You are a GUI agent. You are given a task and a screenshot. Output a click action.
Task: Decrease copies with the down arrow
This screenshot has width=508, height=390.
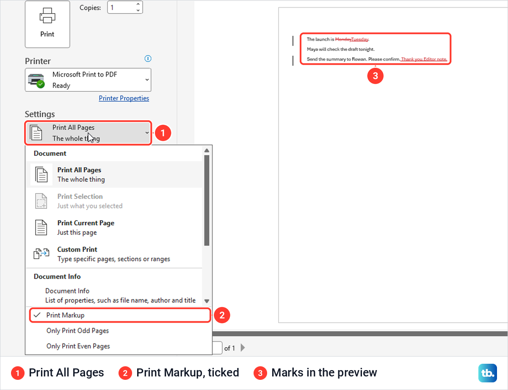[138, 10]
